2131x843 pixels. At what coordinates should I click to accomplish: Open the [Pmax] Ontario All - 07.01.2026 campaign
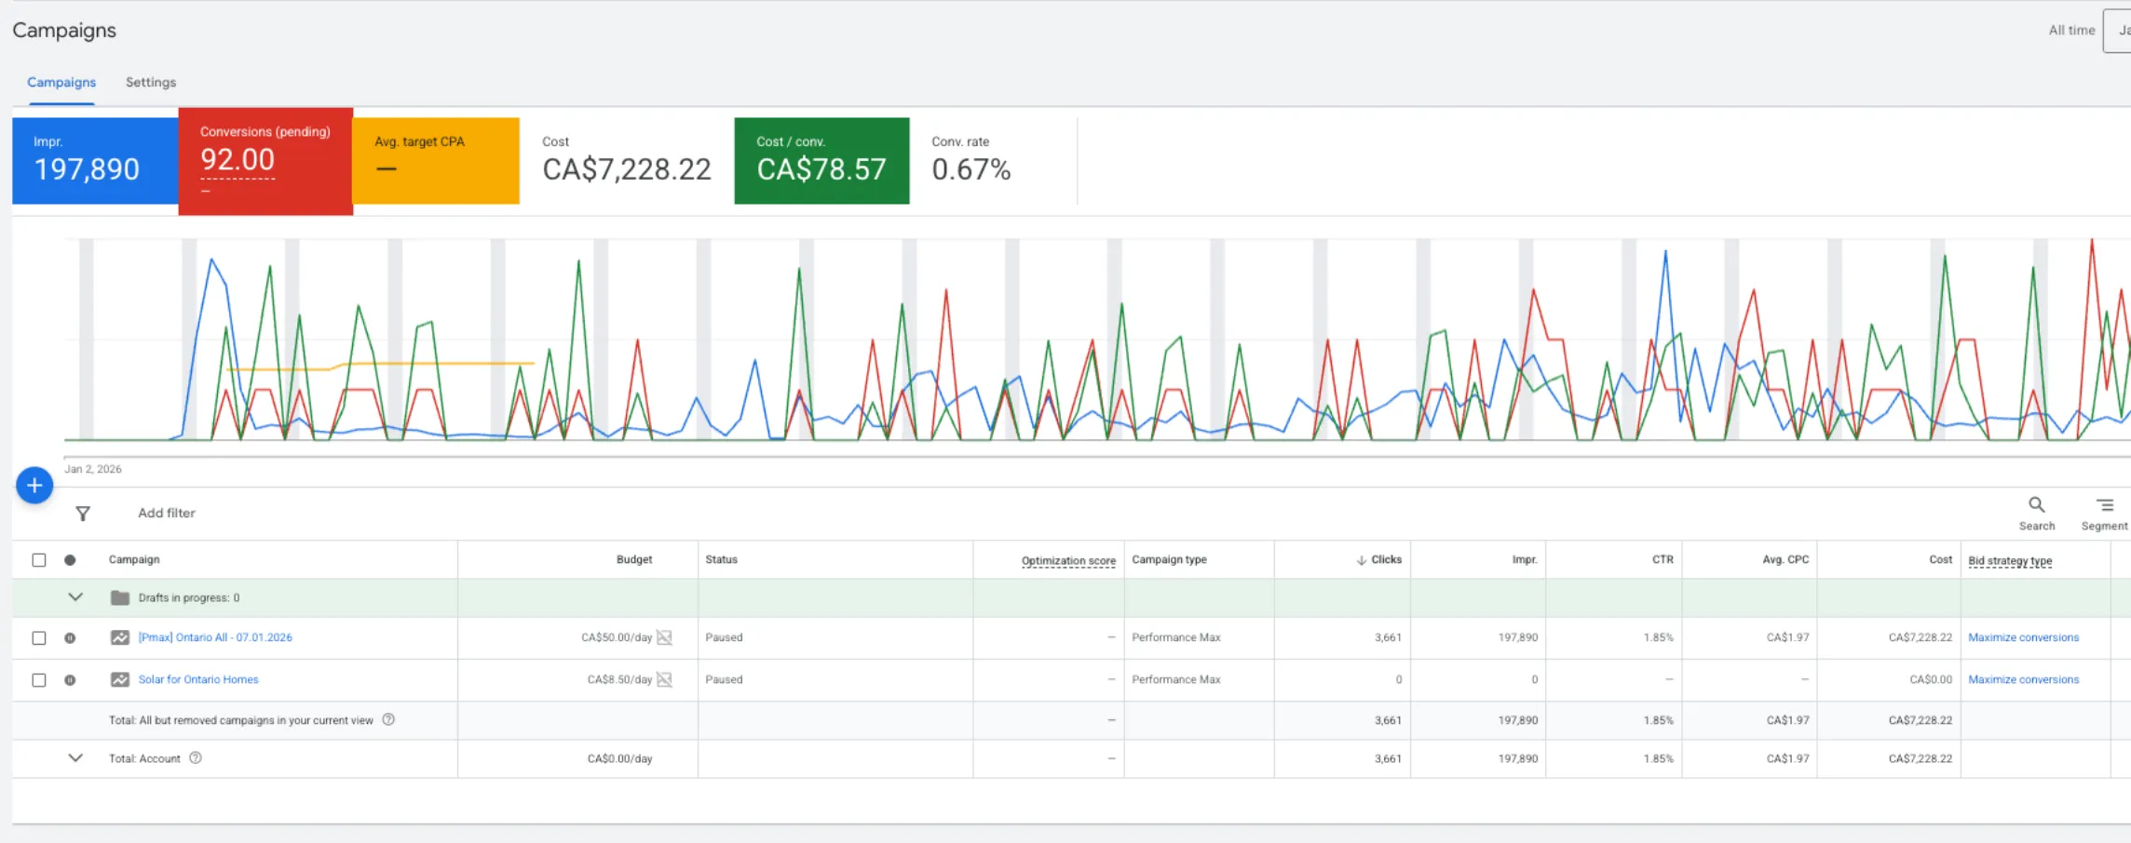point(215,637)
